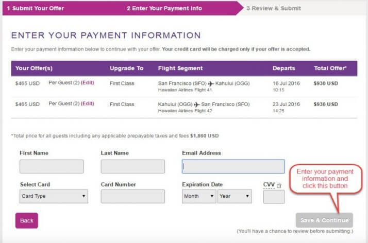Edit the San Francisco to Kahului offer
Viewport: 368px width, 243px height.
click(88, 83)
